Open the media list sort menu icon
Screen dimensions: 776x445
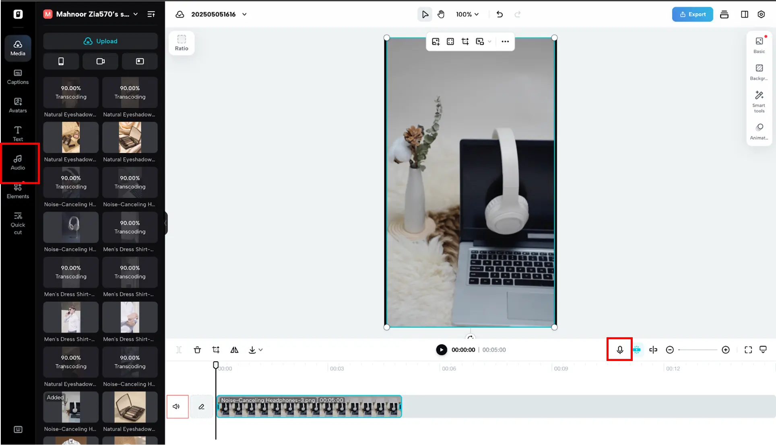click(x=151, y=14)
